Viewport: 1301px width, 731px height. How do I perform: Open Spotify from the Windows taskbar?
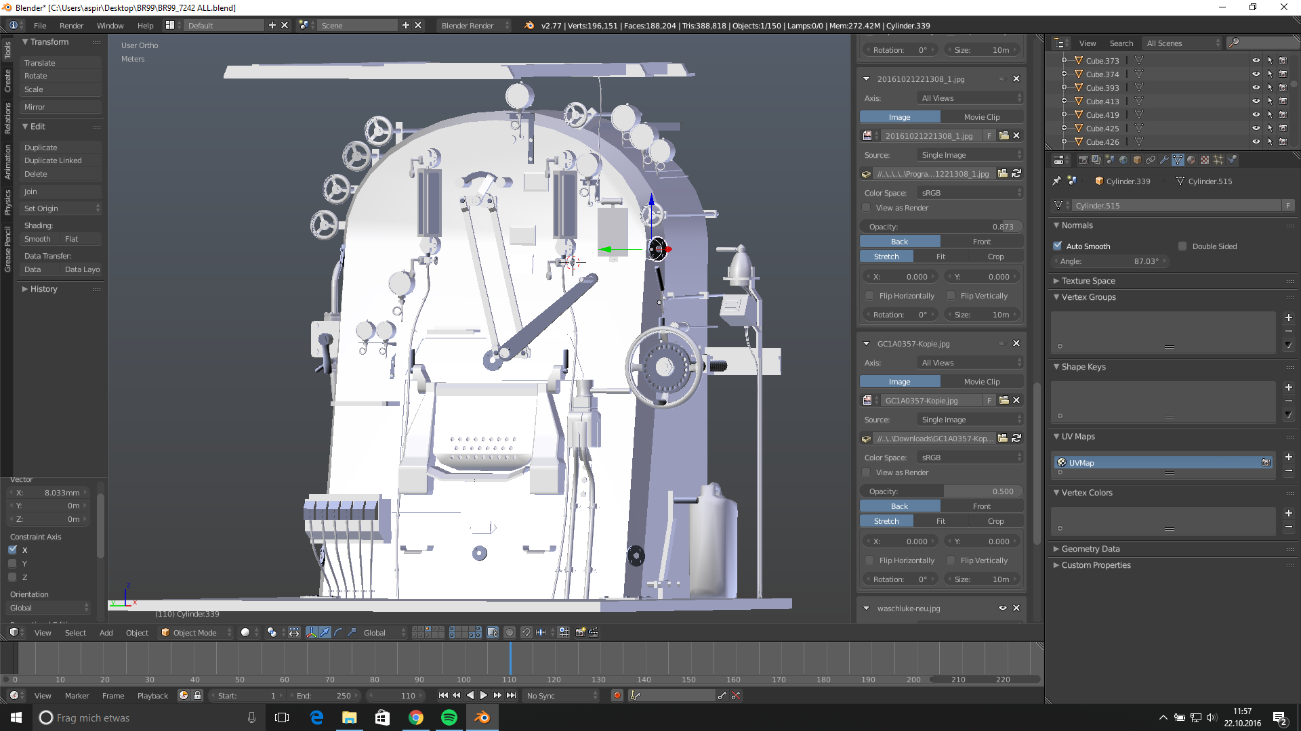[x=449, y=717]
